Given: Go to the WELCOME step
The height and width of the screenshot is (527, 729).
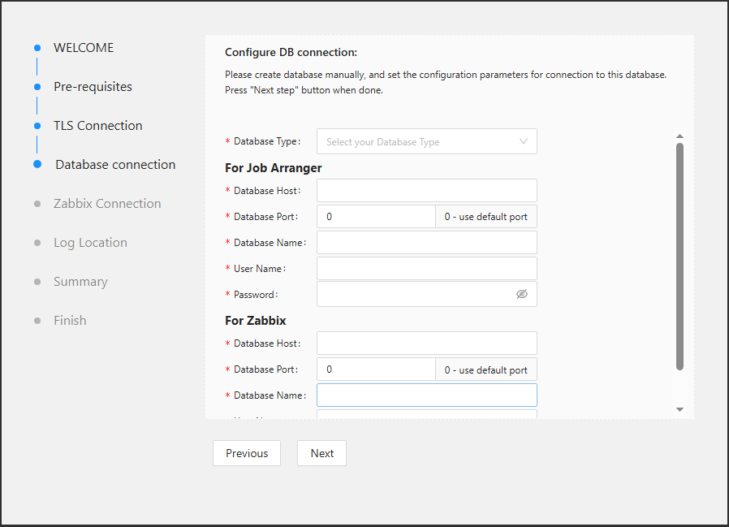Looking at the screenshot, I should [84, 47].
